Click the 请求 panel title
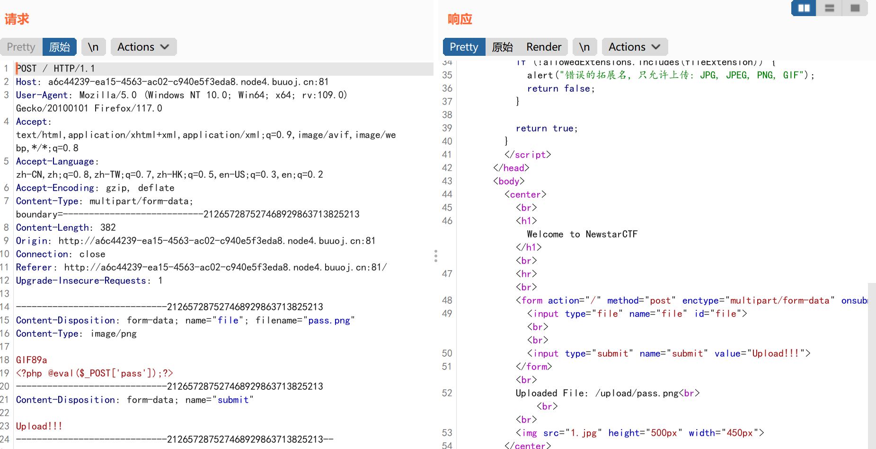This screenshot has width=876, height=449. [17, 19]
